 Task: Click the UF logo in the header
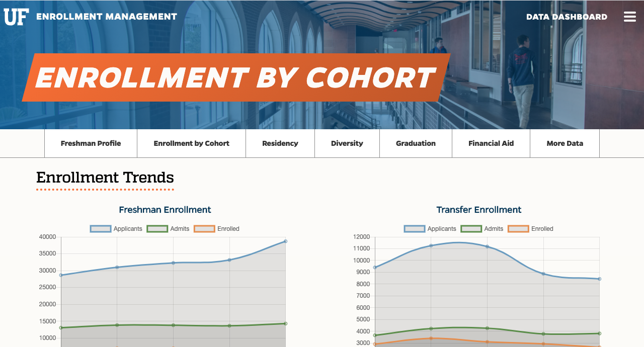pos(16,17)
